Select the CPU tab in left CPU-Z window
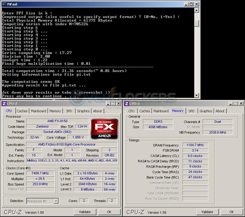The height and width of the screenshot is (217, 245). point(9,111)
